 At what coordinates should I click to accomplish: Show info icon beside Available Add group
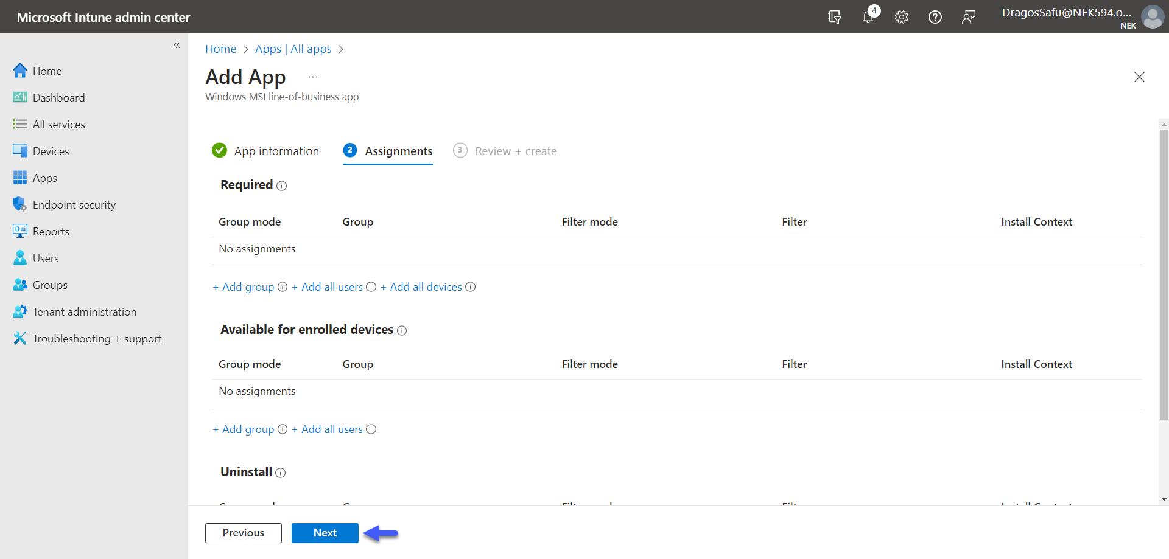pyautogui.click(x=283, y=429)
